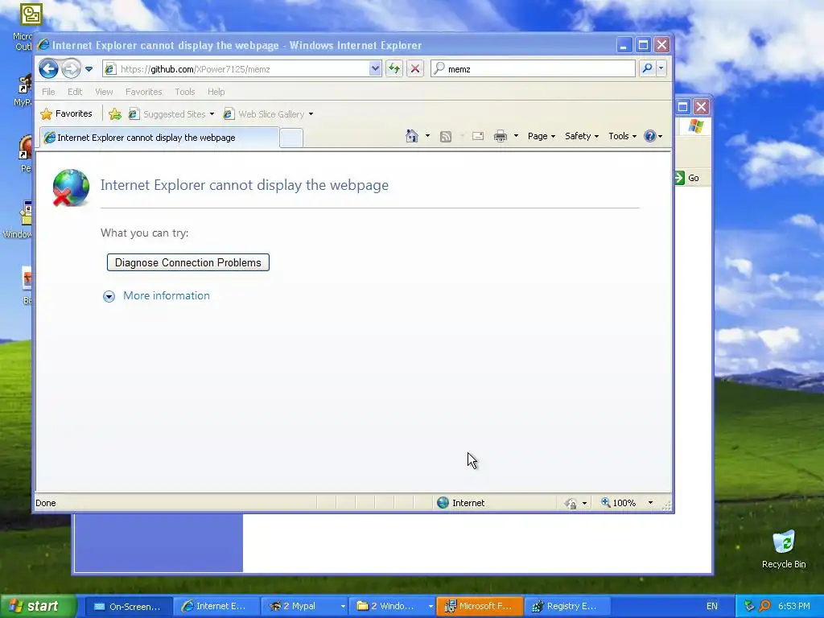Open the Edit menu
Screen dimensions: 824x618
pyautogui.click(x=75, y=92)
